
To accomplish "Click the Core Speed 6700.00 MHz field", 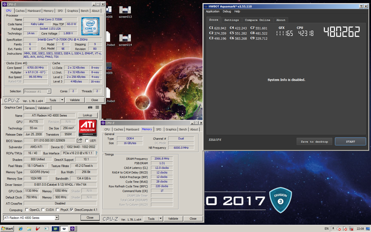I will (x=36, y=68).
